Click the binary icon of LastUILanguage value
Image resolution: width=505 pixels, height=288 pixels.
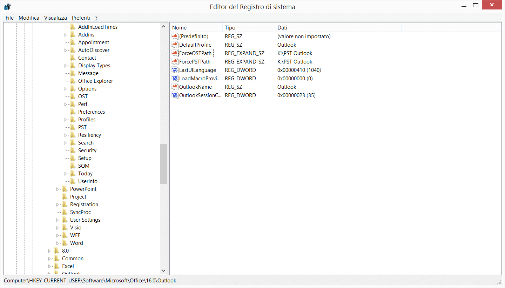coord(175,70)
